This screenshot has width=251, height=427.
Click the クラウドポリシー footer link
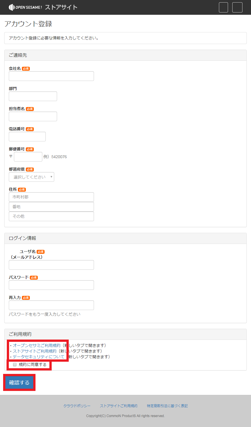point(77,406)
